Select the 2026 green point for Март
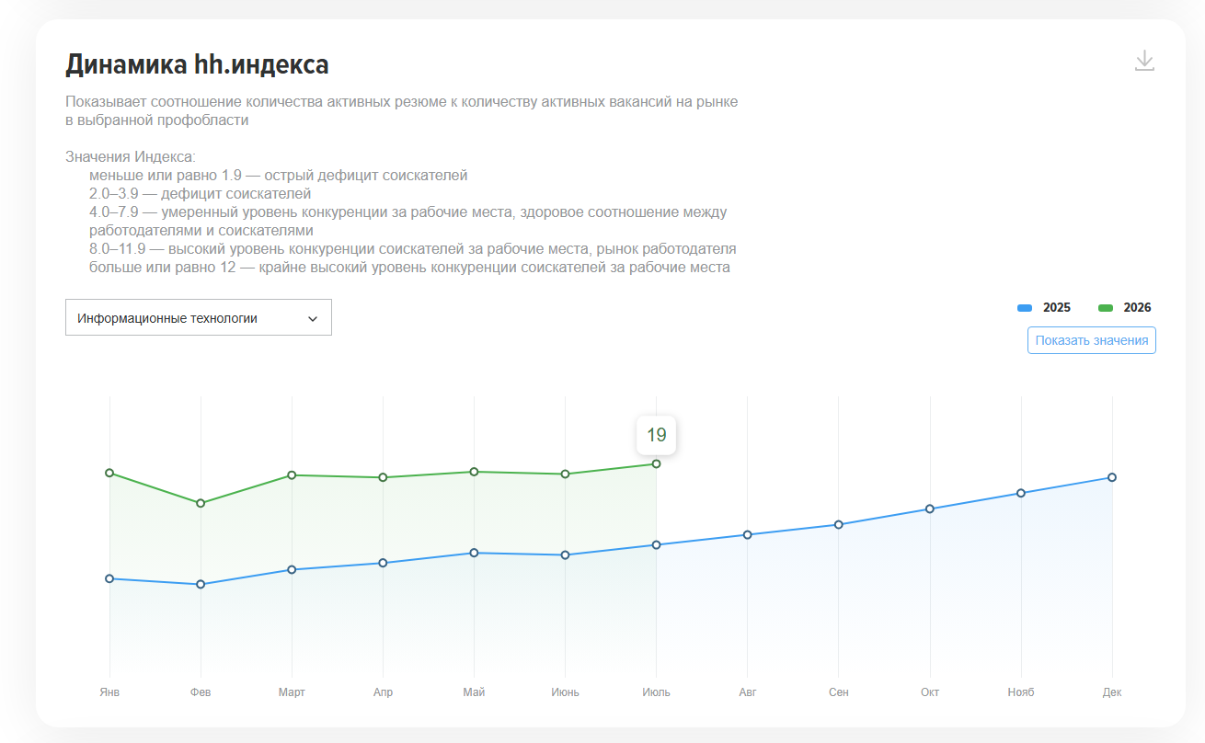Screen dimensions: 1205x743 click(x=292, y=474)
